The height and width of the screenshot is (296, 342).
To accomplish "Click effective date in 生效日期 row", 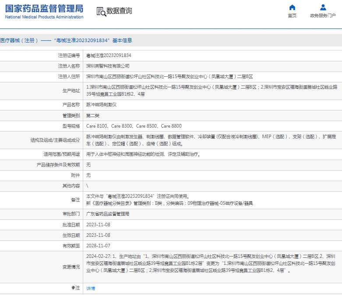I will (98, 235).
